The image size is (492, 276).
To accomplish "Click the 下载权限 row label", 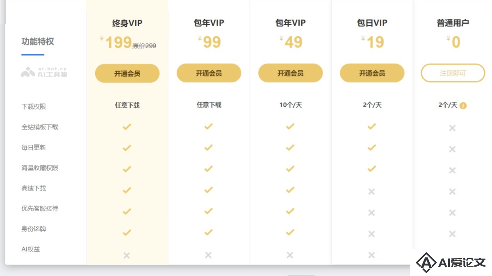I will coord(34,107).
